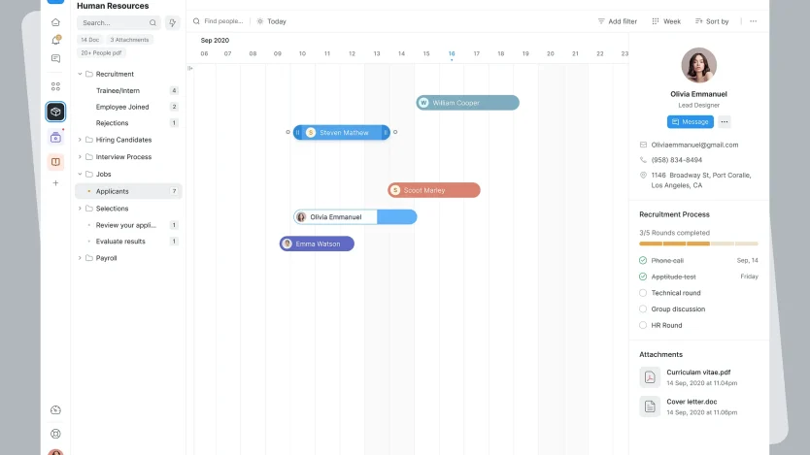810x455 pixels.
Task: Select Steven Mathew timeline bar
Action: (342, 133)
